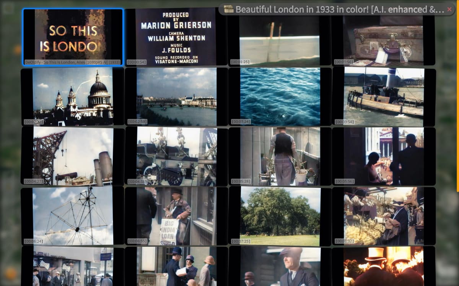Choose the river bridge thumbnail at 00:02:59
The image size is (459, 286).
[176, 96]
